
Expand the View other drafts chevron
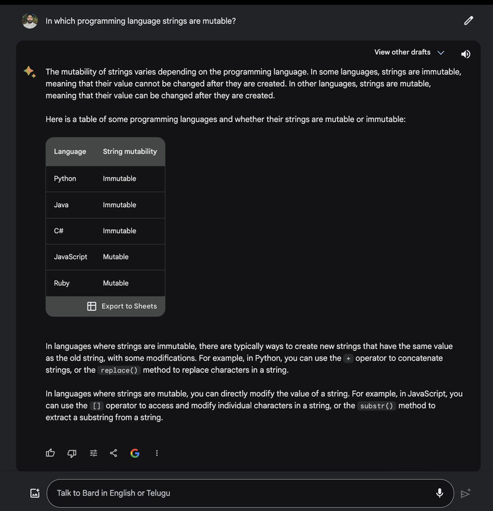tap(441, 52)
